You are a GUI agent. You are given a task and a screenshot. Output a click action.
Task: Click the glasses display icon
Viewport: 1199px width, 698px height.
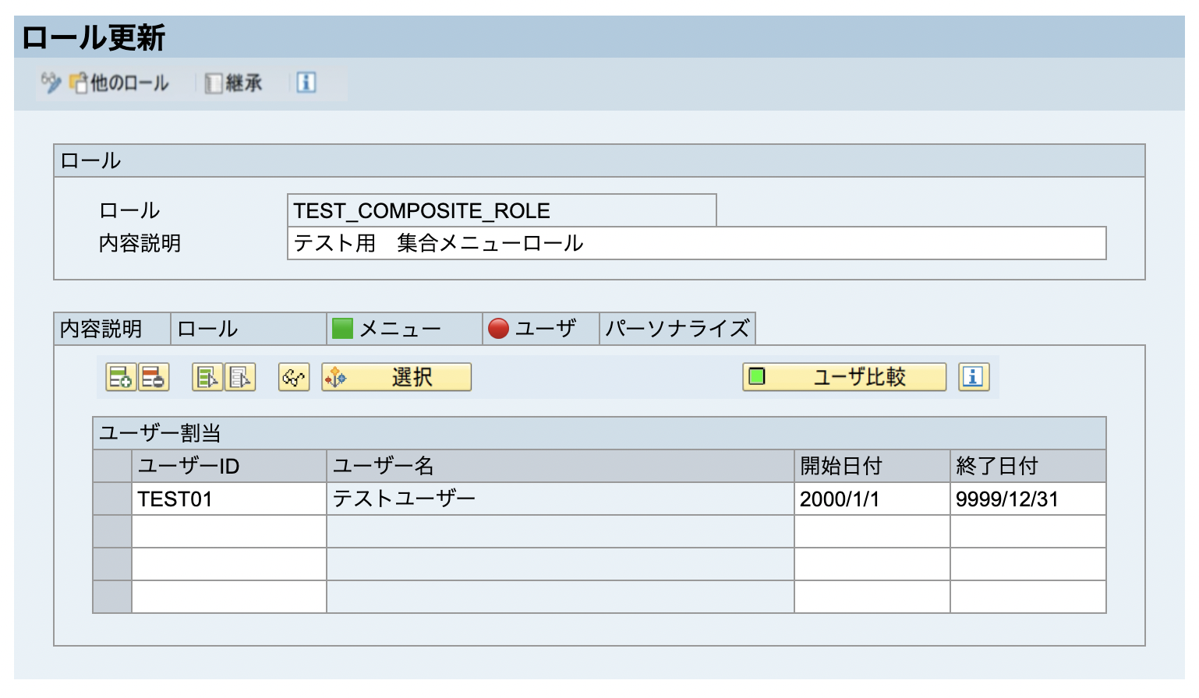pyautogui.click(x=294, y=377)
